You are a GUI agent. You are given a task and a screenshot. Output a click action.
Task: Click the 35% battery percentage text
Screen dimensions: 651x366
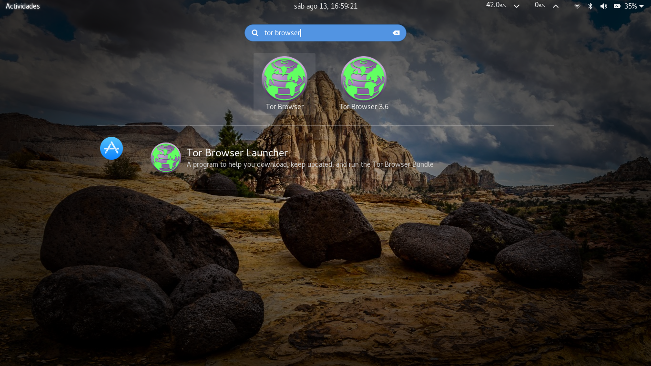631,6
